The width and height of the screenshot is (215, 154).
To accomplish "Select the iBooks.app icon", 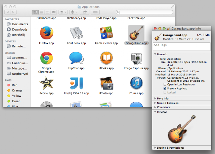I will click(106, 58).
